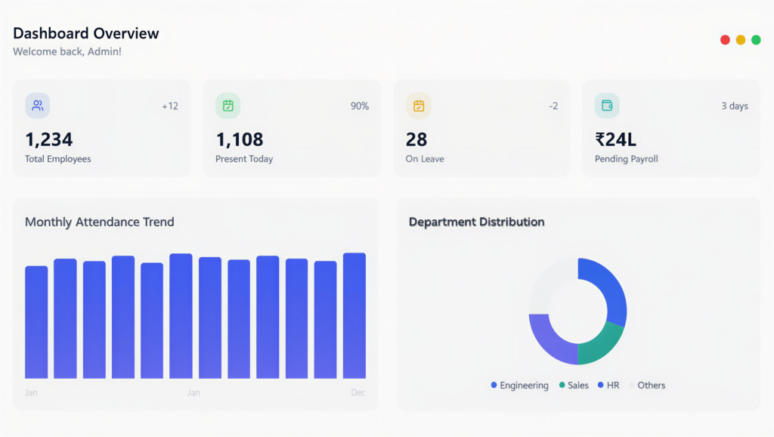This screenshot has height=437, width=774.
Task: Select the +12 badge on Total Employees
Action: click(x=170, y=106)
